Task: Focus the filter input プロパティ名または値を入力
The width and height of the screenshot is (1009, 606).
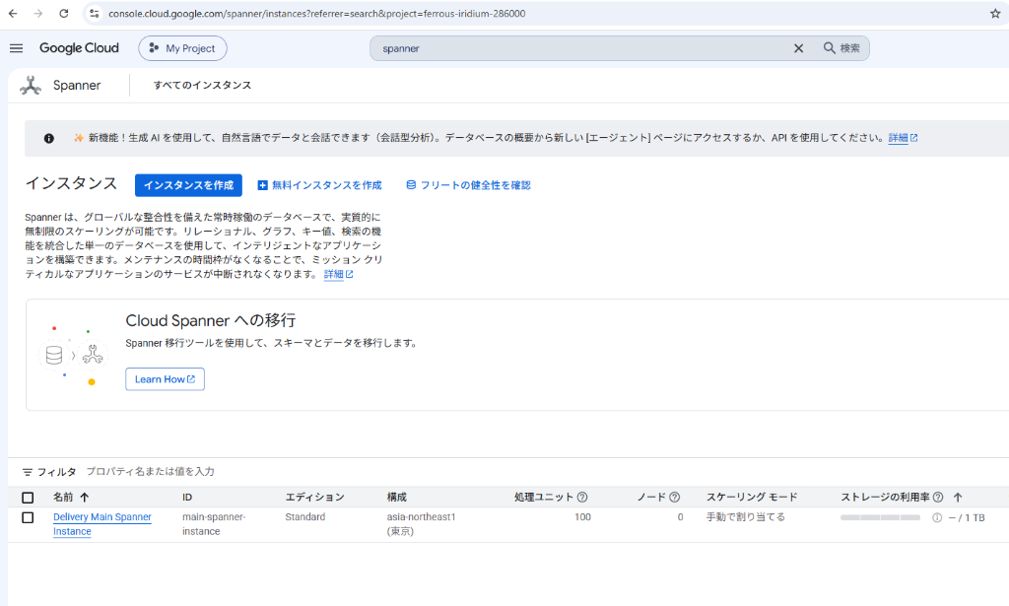Action: 151,472
